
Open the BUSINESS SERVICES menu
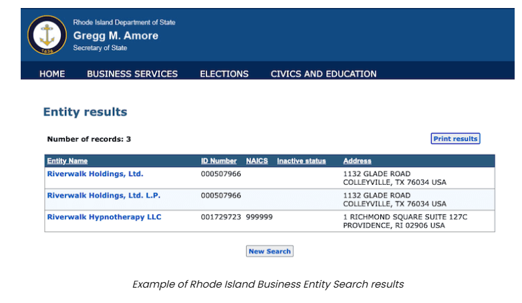132,74
